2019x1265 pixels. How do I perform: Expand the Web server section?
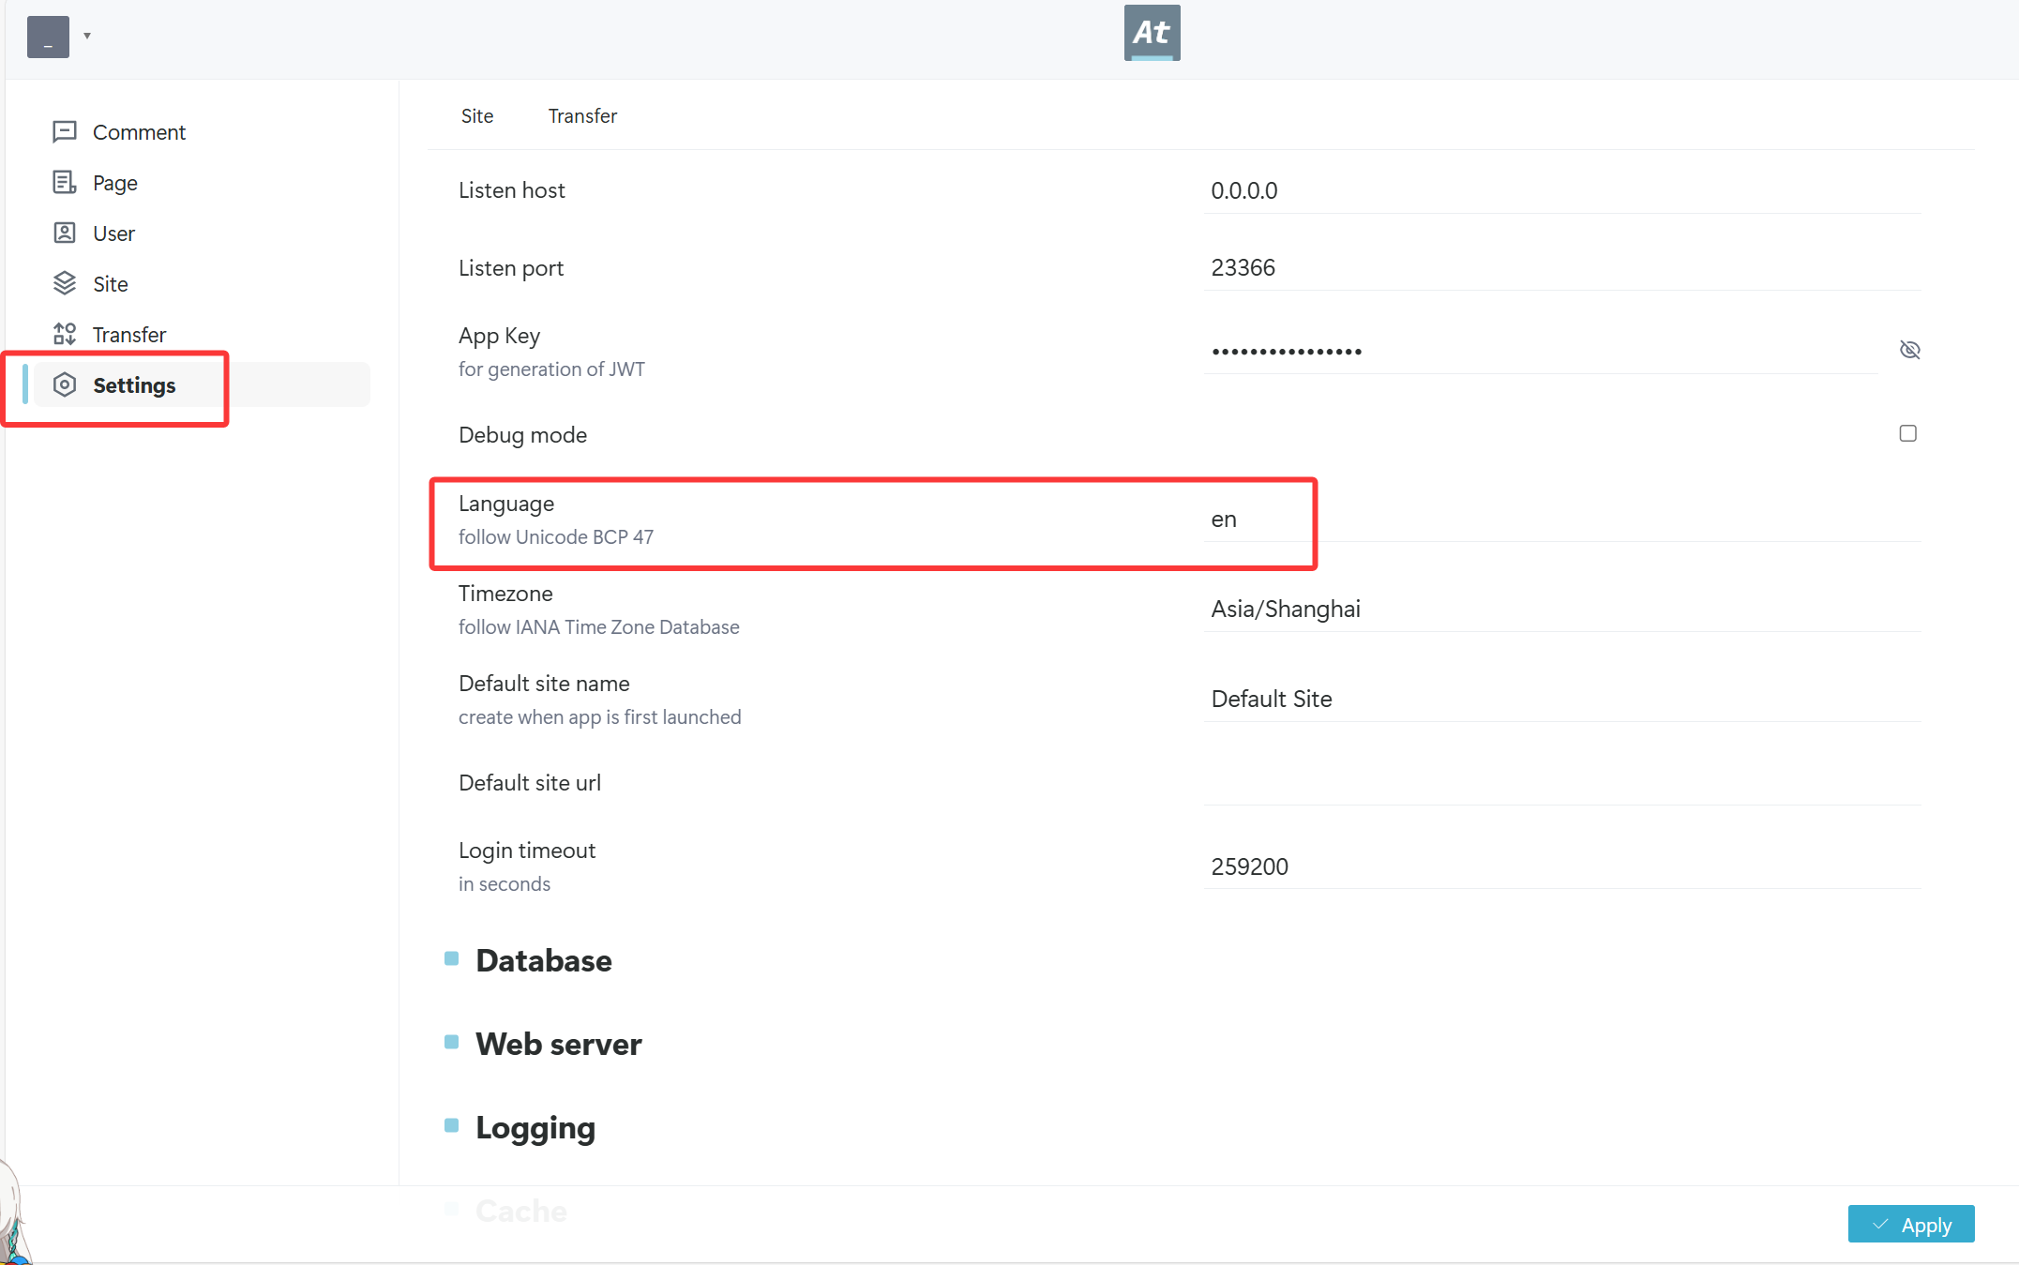click(x=558, y=1044)
